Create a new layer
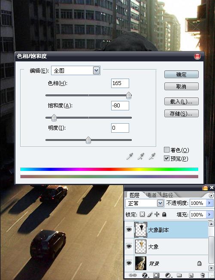 pyautogui.click(x=191, y=275)
